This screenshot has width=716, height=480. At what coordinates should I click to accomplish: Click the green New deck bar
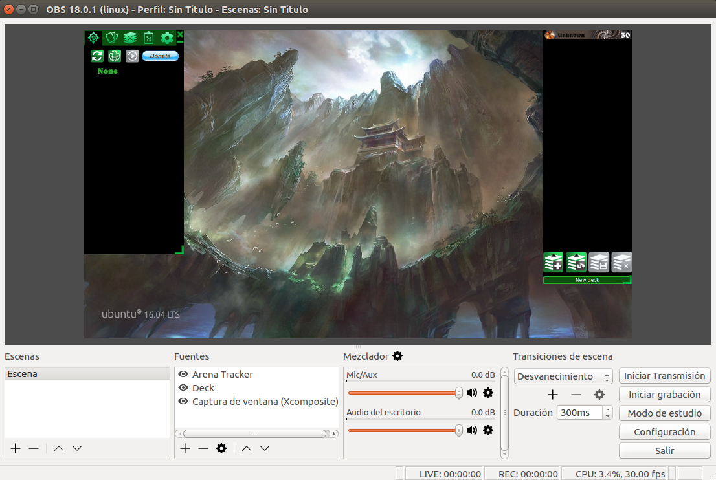tap(587, 280)
